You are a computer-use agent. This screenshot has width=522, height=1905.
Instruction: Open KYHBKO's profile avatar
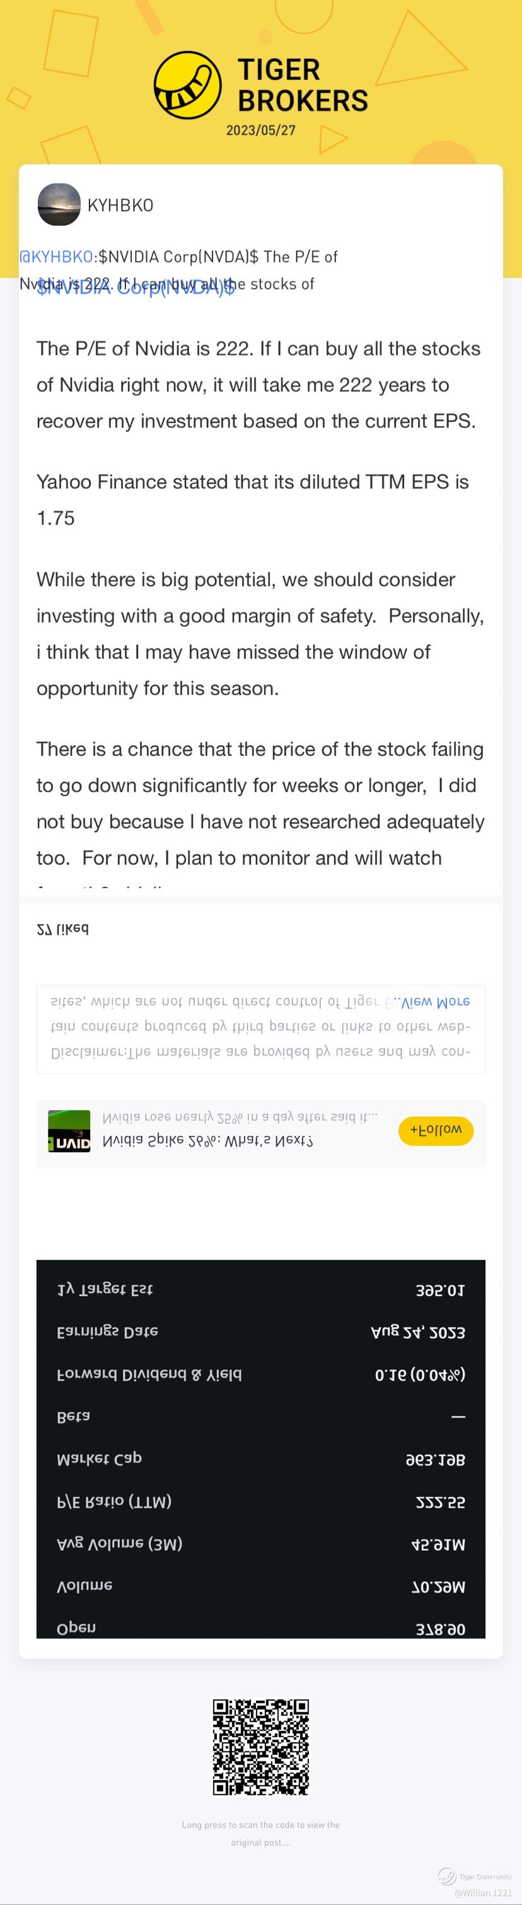[59, 205]
